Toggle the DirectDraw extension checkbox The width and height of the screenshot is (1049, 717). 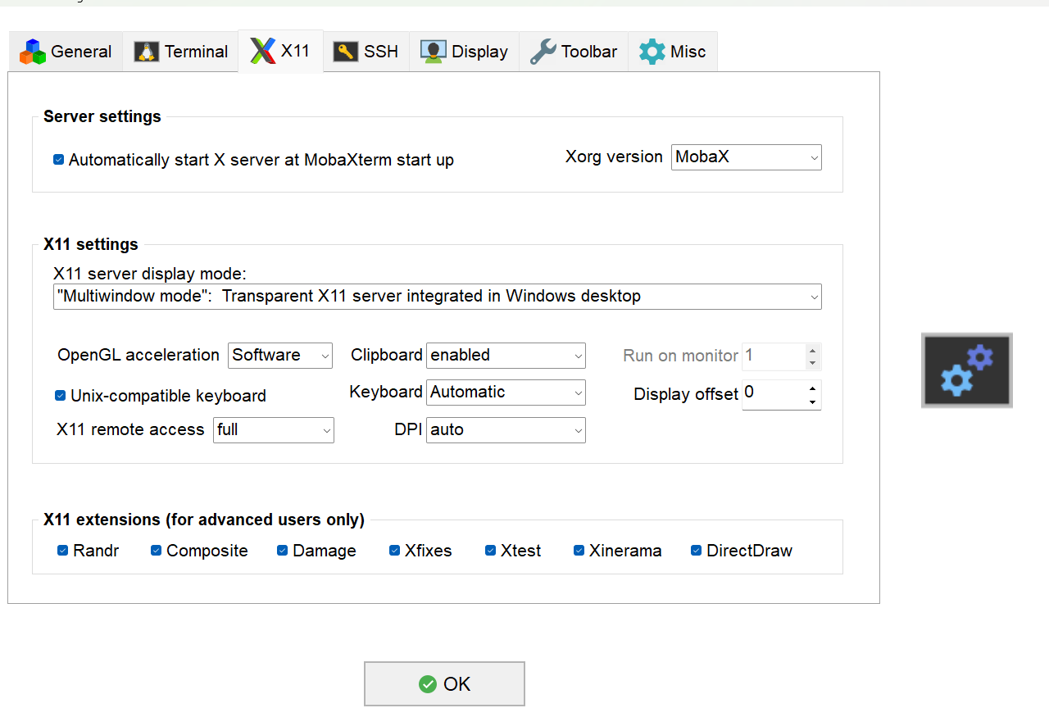[697, 551]
